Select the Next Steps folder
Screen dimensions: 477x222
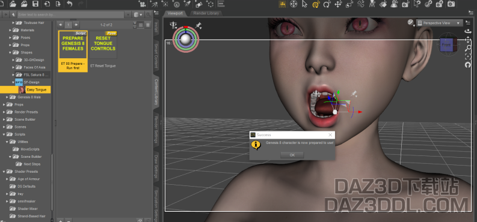point(32,164)
